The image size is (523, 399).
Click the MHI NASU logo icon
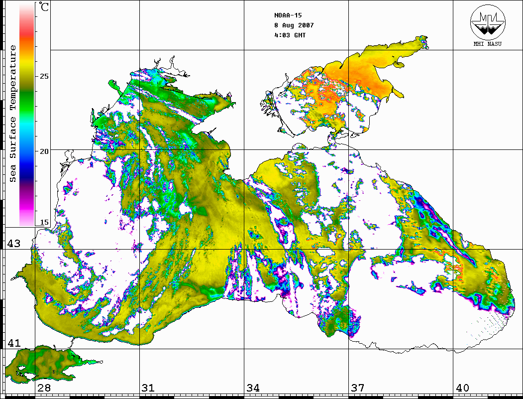(x=488, y=22)
